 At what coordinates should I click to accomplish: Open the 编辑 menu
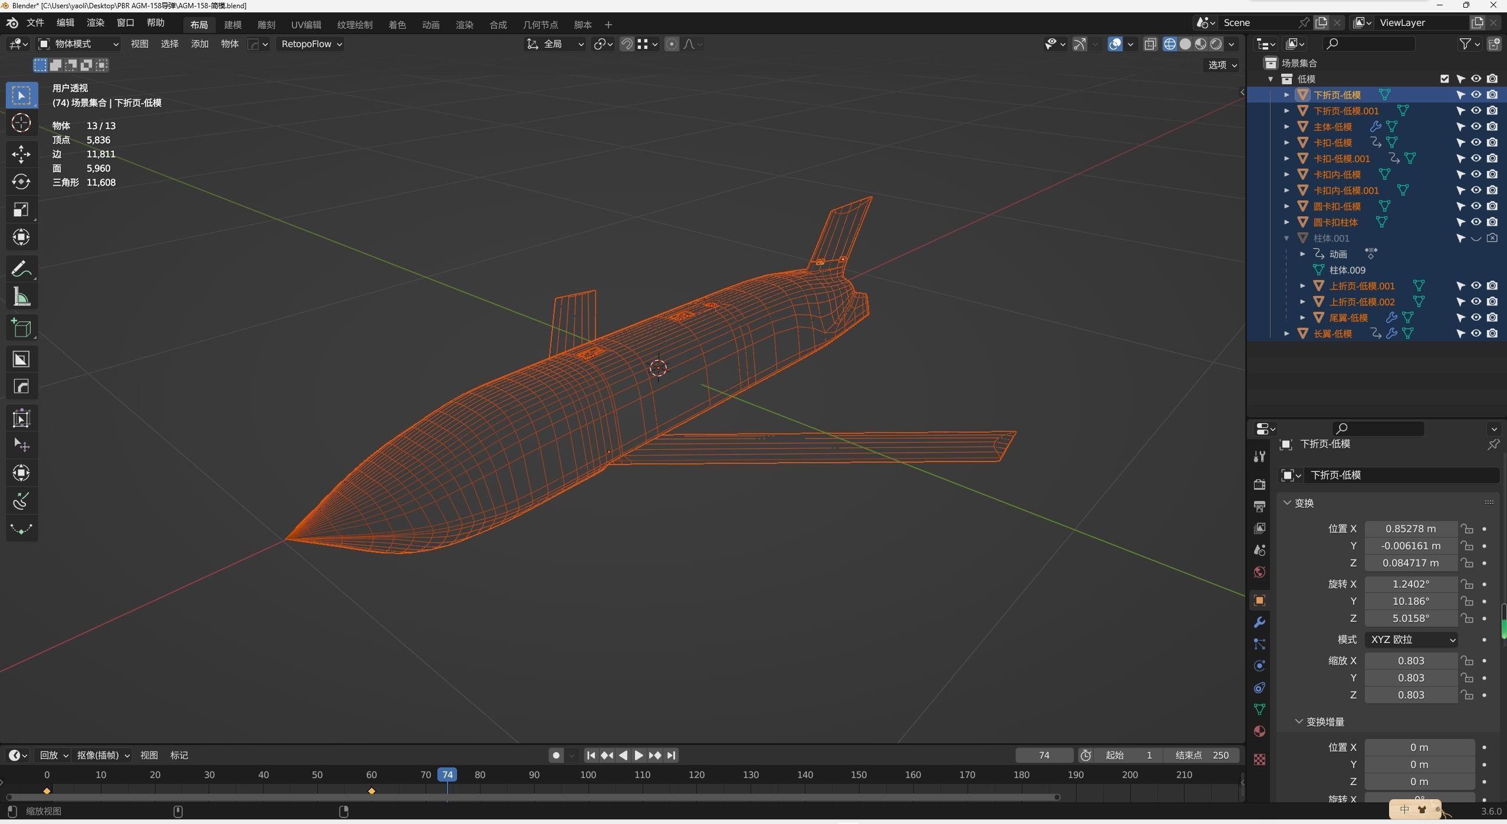click(x=65, y=23)
